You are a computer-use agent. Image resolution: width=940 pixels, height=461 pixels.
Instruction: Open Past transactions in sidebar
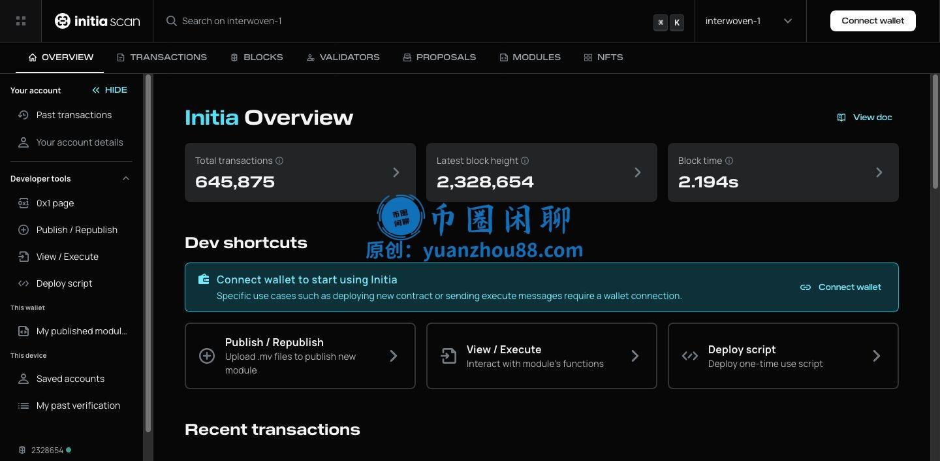point(74,115)
